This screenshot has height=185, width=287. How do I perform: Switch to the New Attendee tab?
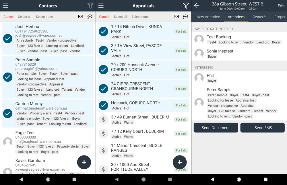(208, 17)
